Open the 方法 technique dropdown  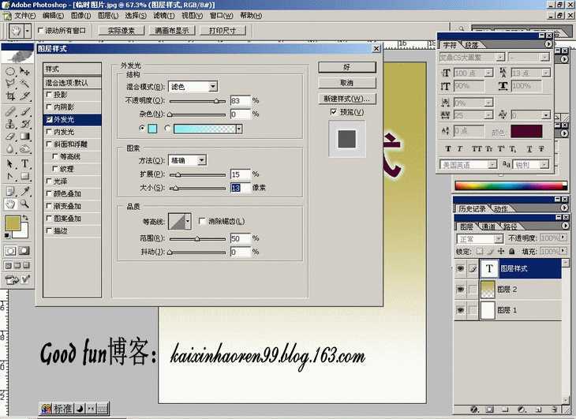click(201, 160)
